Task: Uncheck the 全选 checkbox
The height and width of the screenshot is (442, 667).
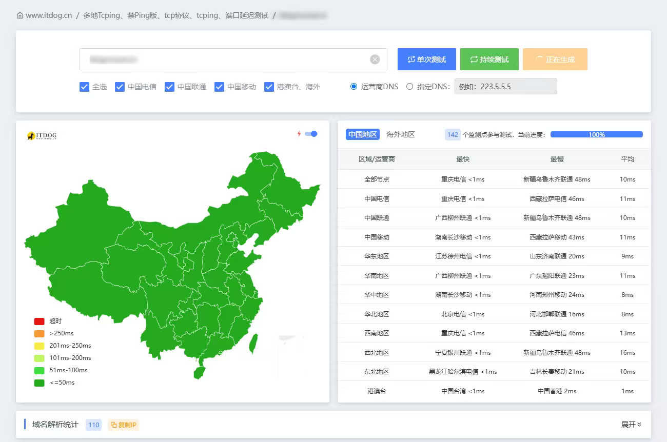Action: coord(85,87)
